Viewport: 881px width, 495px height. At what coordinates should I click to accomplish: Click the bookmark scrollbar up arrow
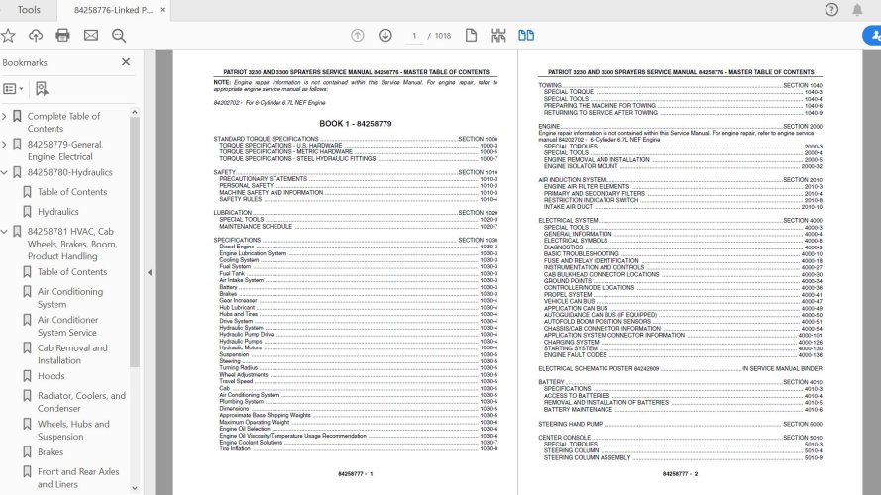tap(135, 112)
